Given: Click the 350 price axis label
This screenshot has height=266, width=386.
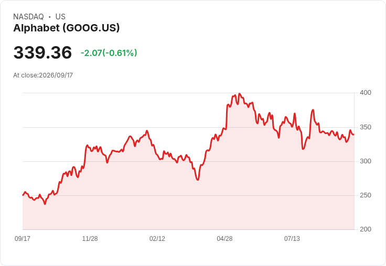Looking at the screenshot, I should 366,127.
